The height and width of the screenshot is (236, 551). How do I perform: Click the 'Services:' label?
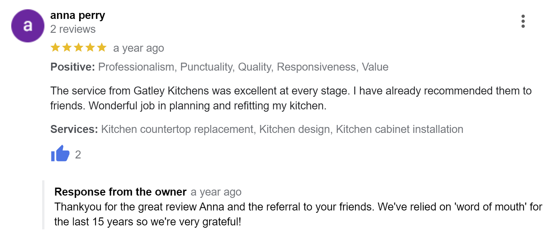click(x=74, y=129)
